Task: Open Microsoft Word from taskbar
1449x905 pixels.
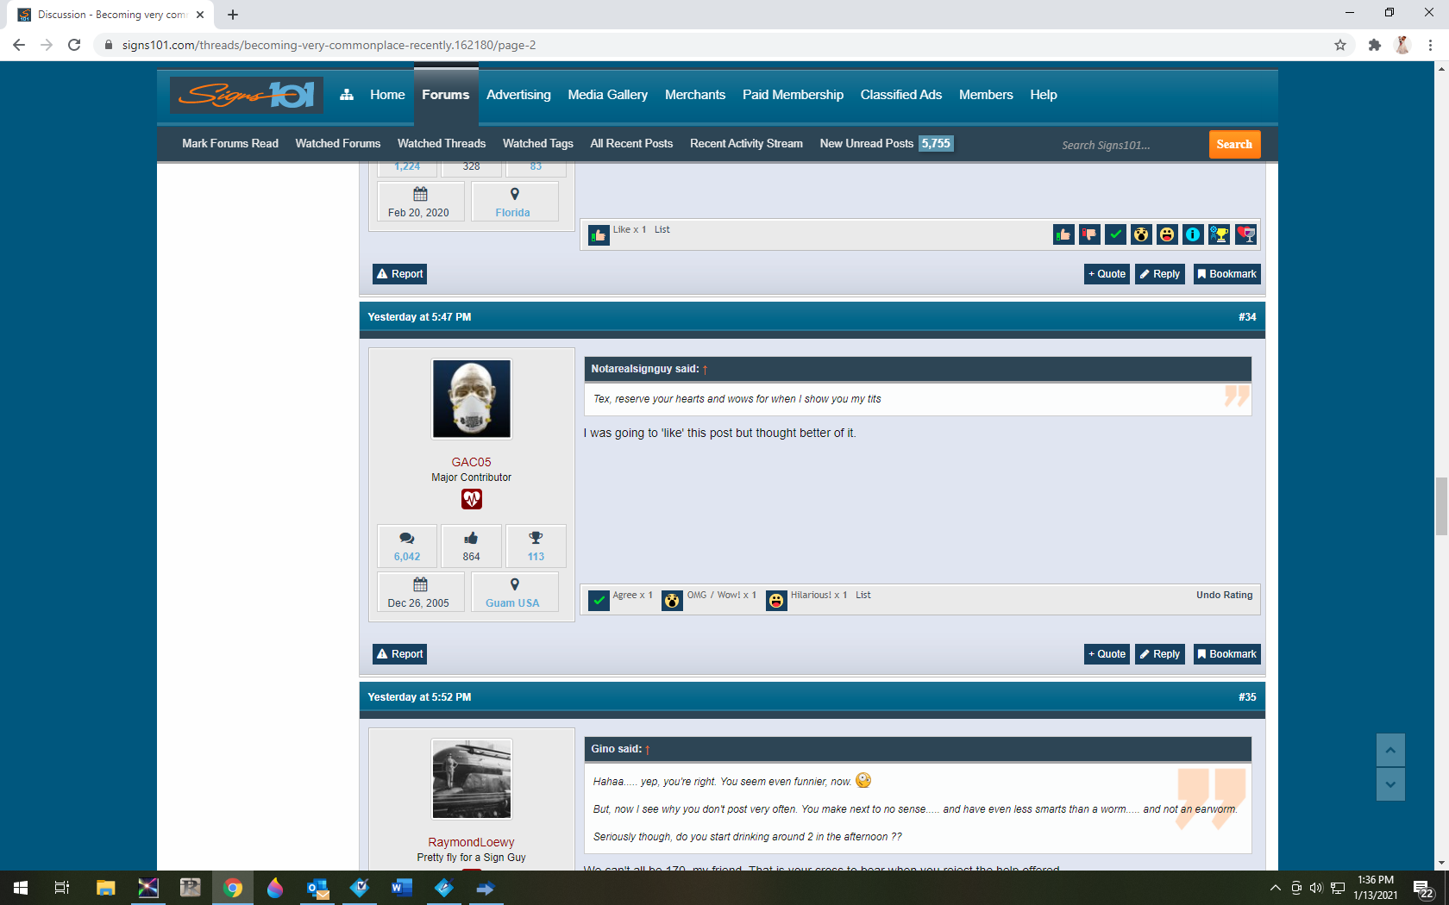Action: click(401, 888)
